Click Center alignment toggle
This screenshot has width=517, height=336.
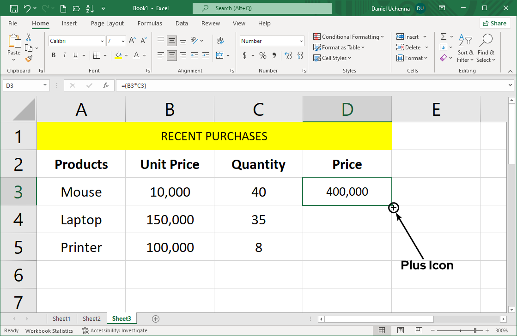(x=171, y=55)
